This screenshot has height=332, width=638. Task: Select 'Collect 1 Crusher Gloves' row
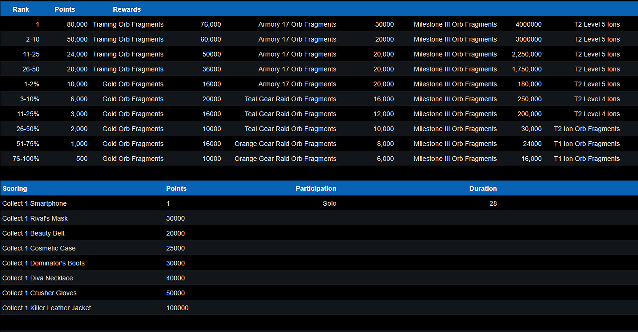(x=40, y=293)
